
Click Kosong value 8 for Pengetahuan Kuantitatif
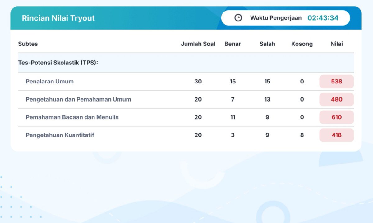(x=302, y=135)
